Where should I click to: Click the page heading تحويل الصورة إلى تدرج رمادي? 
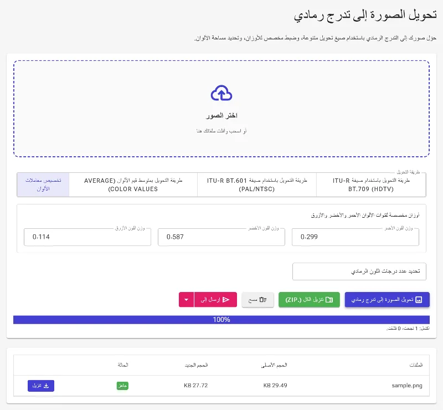pyautogui.click(x=365, y=16)
